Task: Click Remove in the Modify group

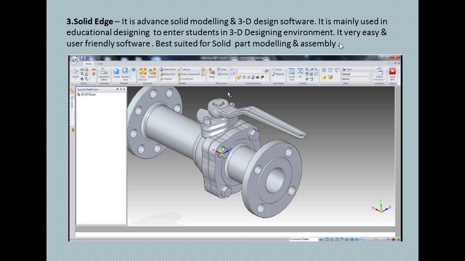Action: click(x=166, y=79)
